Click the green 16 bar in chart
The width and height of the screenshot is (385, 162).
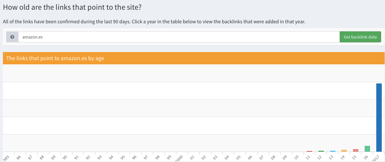367,149
